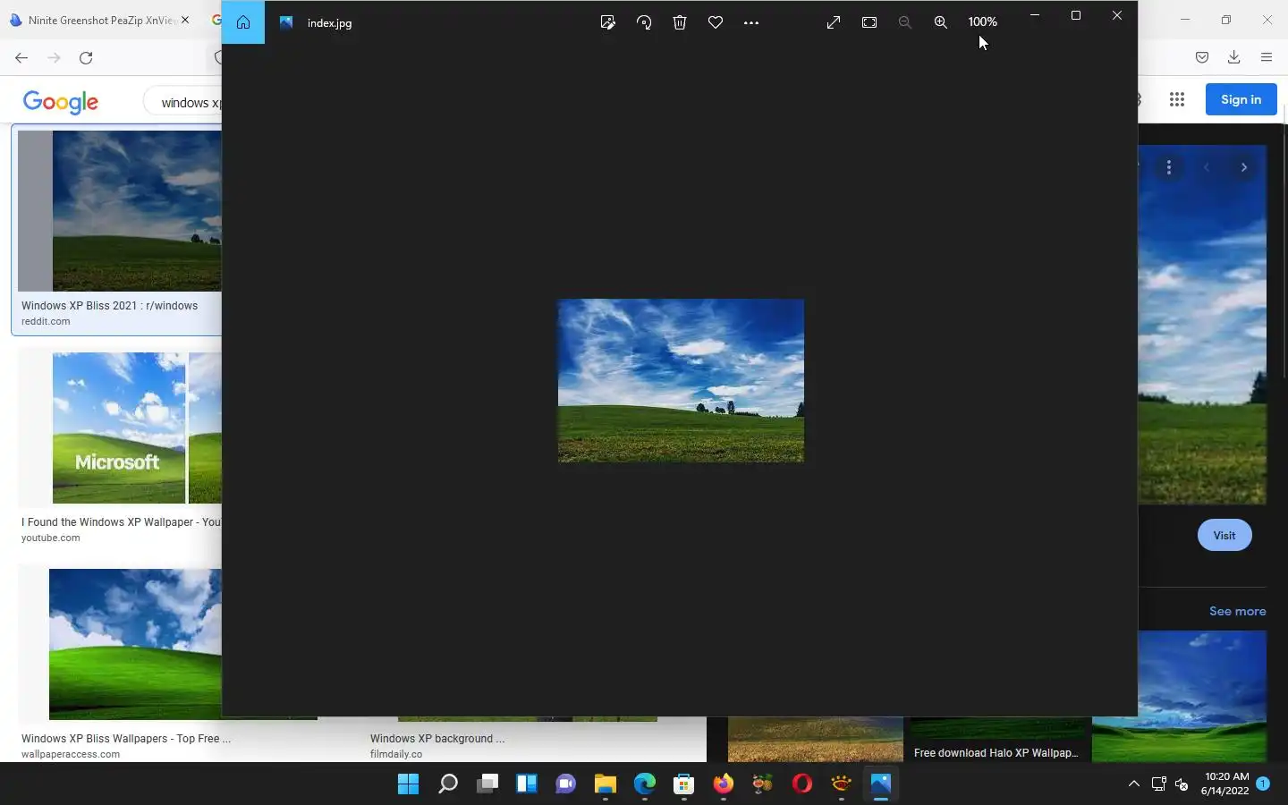
Task: Click the index.jpg file name in the title bar
Action: [x=329, y=23]
